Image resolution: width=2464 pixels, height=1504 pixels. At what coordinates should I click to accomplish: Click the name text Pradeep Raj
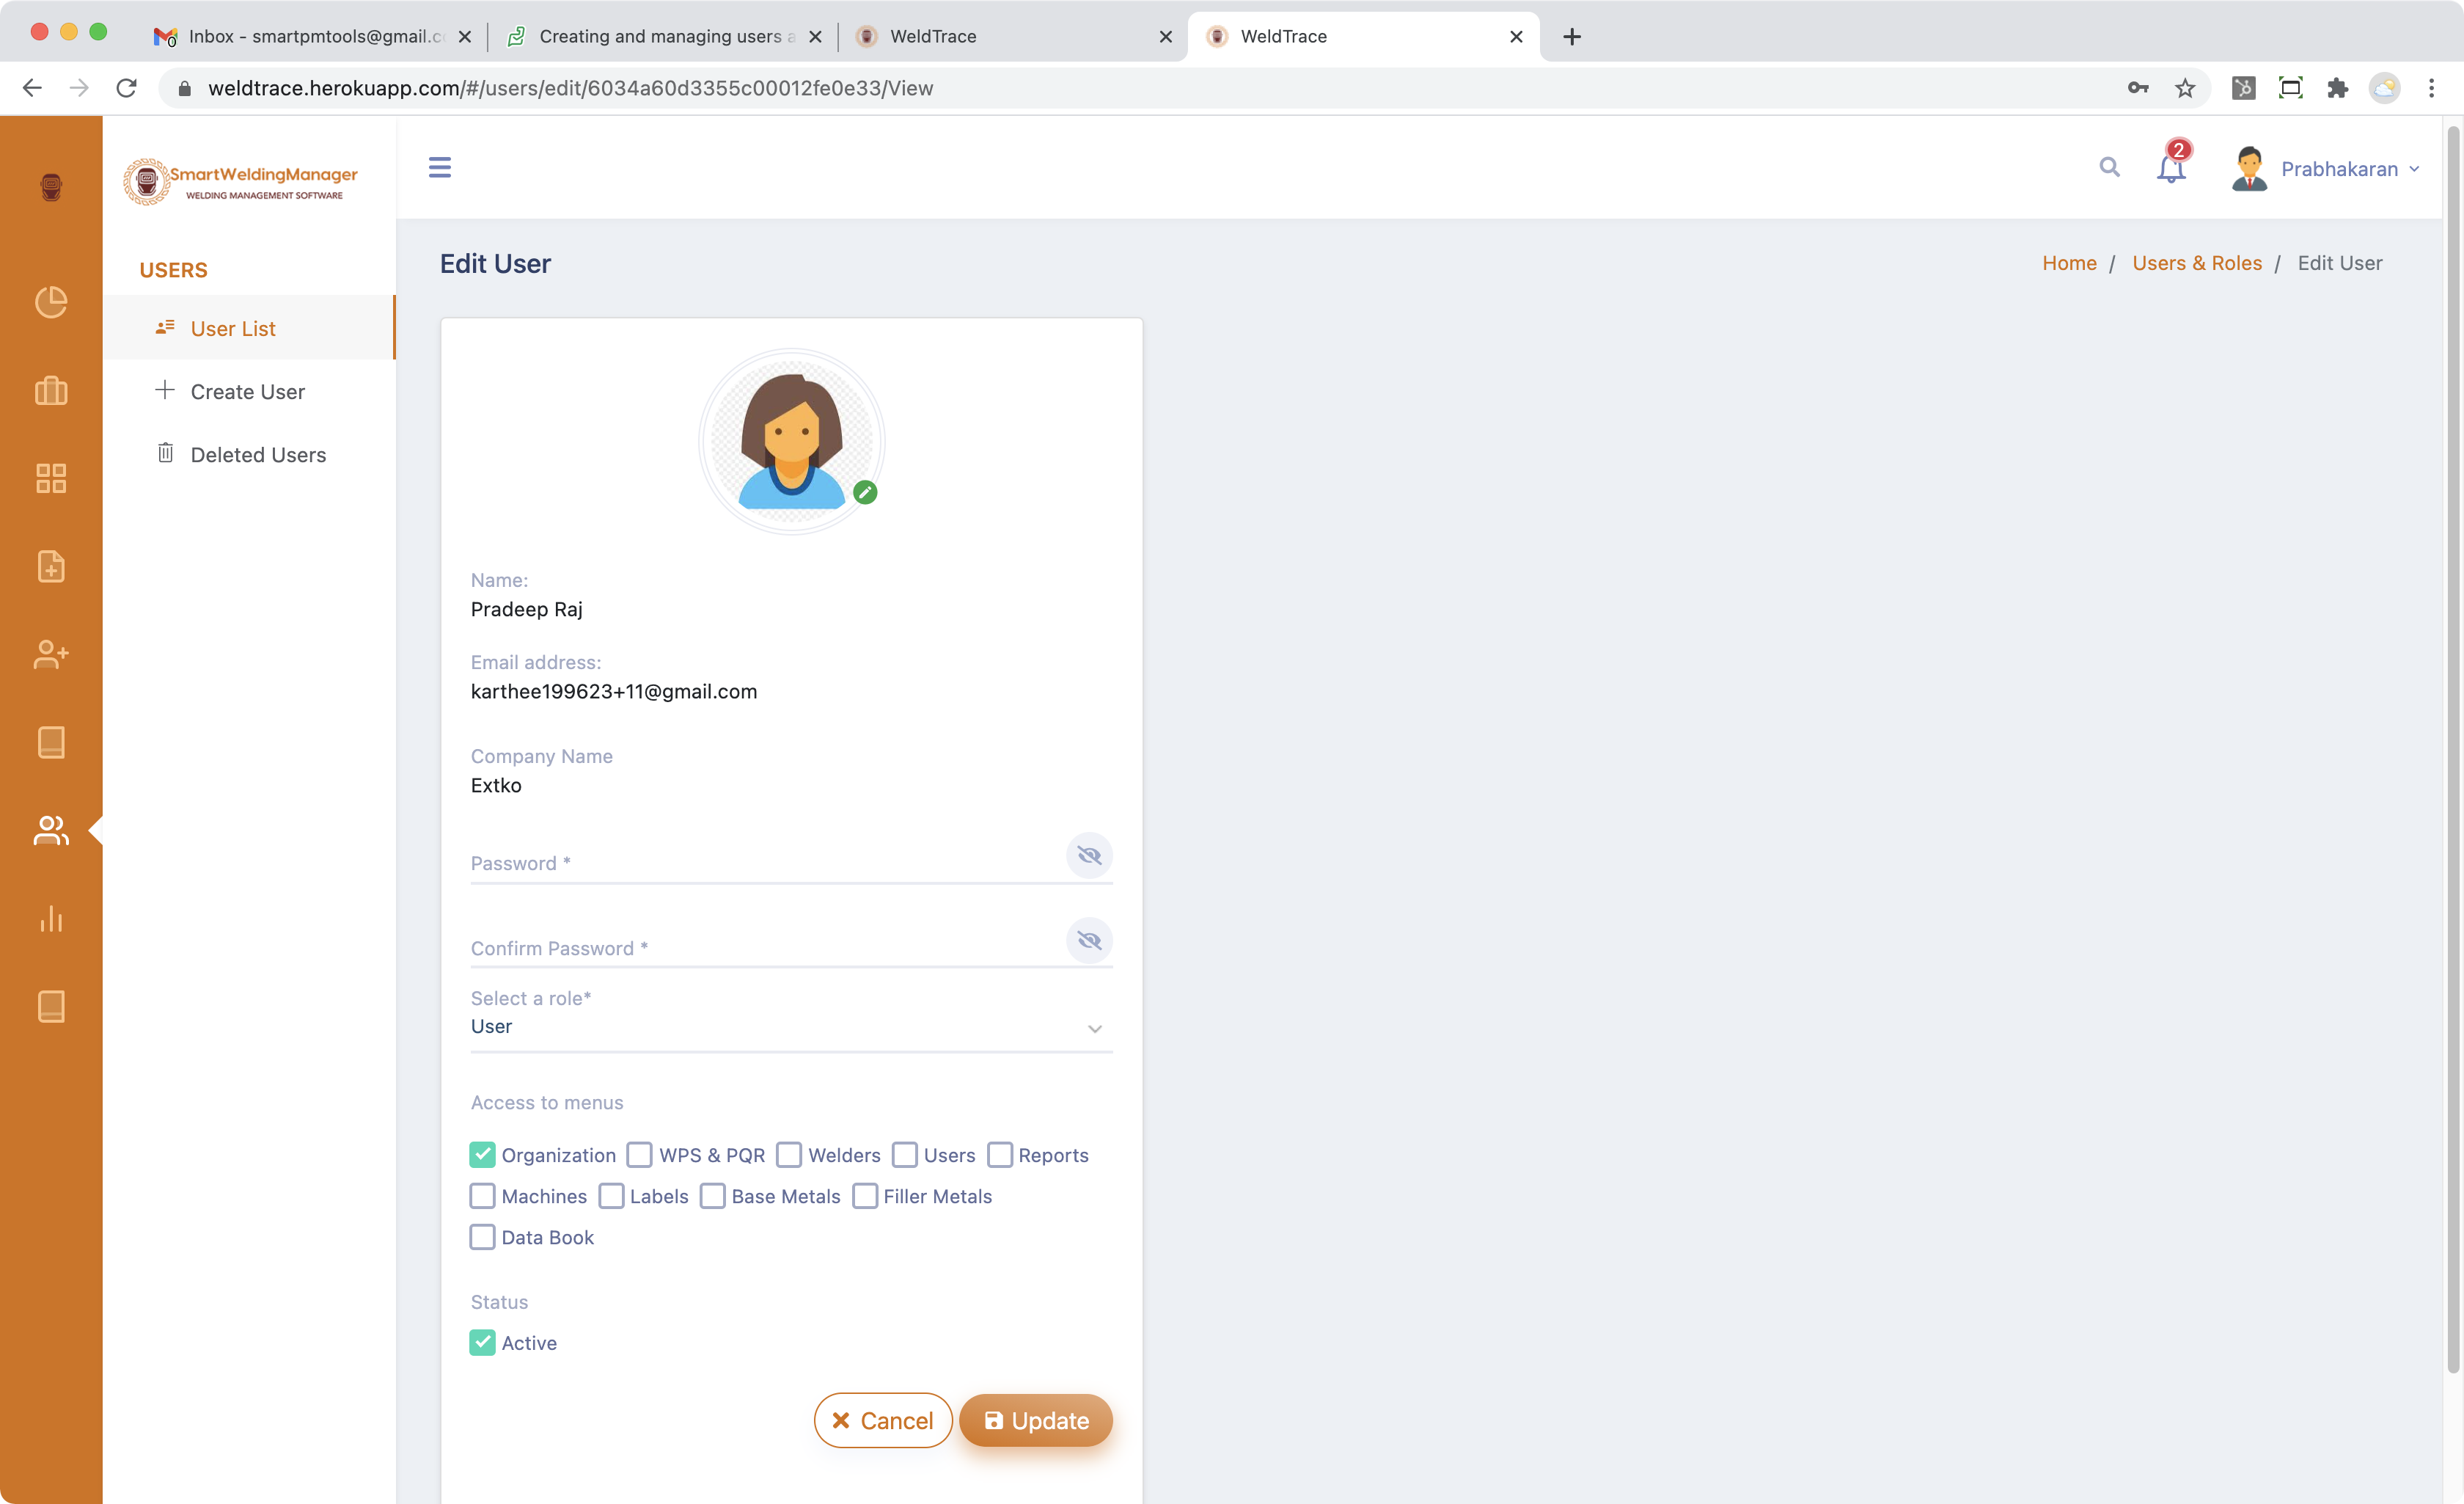tap(527, 608)
